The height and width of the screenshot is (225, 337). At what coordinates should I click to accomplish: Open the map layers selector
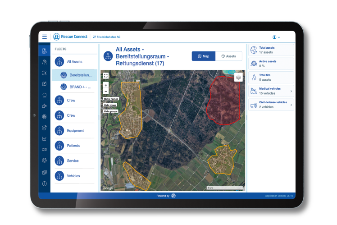pyautogui.click(x=238, y=77)
